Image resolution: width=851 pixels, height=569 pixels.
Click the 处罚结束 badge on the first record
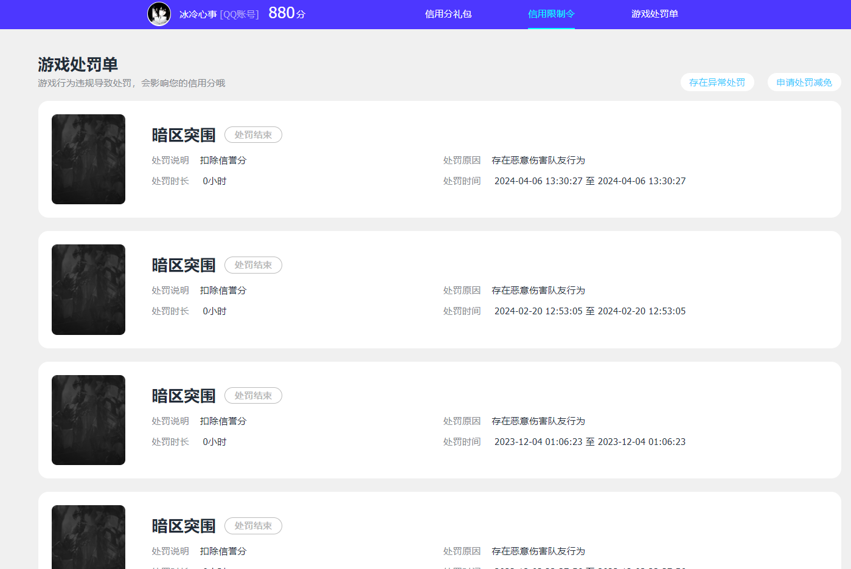[253, 134]
